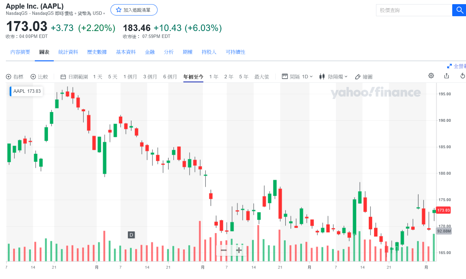Click the 195.00 axis label
Viewport: 466px width, 279px height.
pos(444,94)
